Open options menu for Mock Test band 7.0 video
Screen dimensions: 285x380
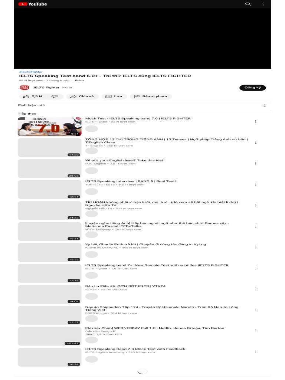tap(256, 121)
